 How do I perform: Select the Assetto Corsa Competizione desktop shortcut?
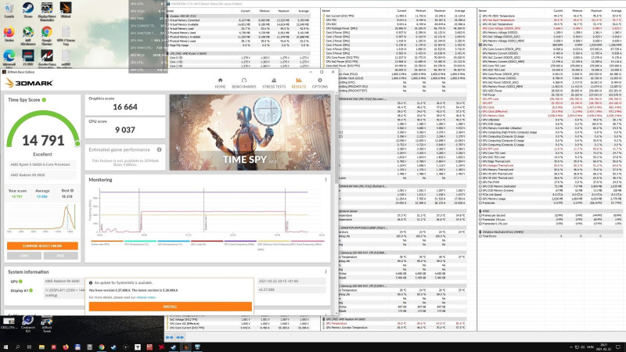[x=47, y=59]
